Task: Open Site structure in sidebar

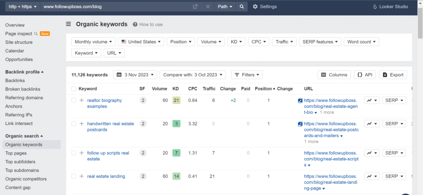Action: [x=19, y=42]
